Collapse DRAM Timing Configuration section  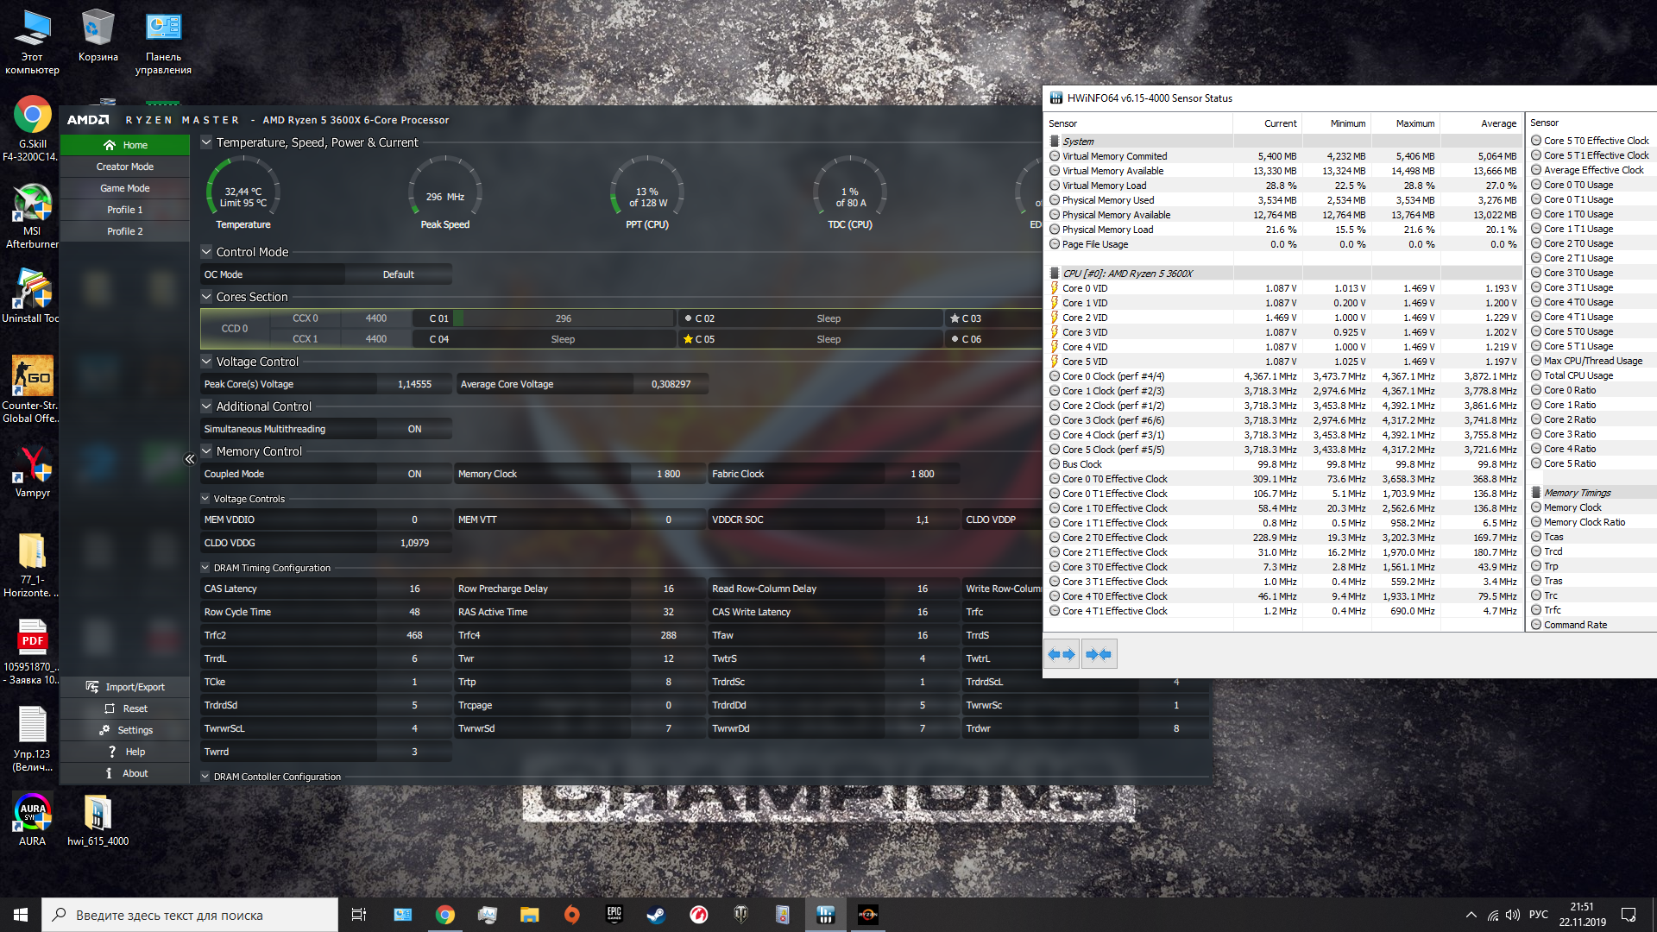click(205, 568)
